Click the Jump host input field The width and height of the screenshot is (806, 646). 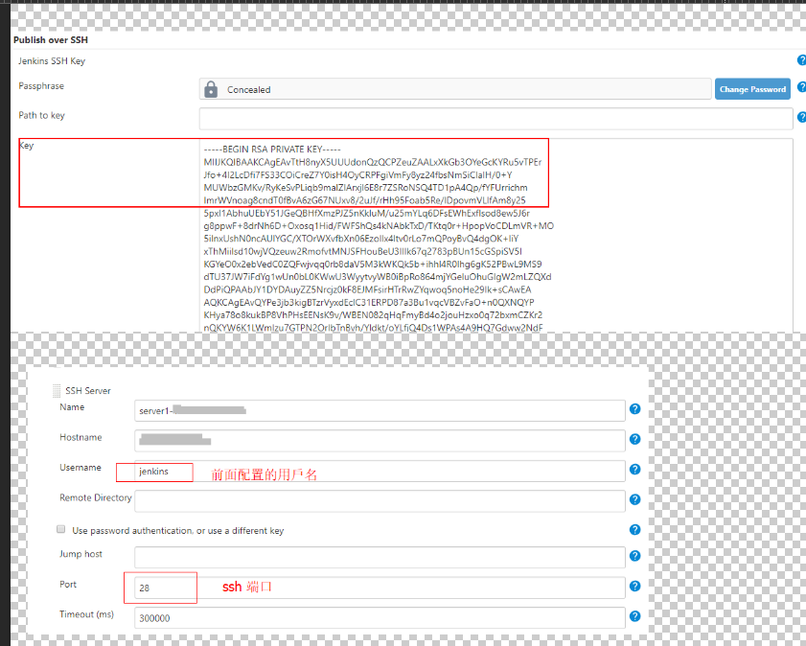click(380, 558)
